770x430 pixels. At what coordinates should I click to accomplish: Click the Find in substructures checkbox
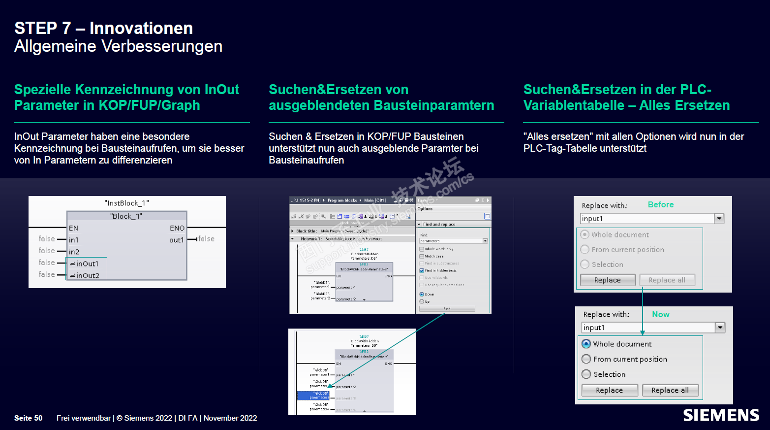pyautogui.click(x=422, y=264)
